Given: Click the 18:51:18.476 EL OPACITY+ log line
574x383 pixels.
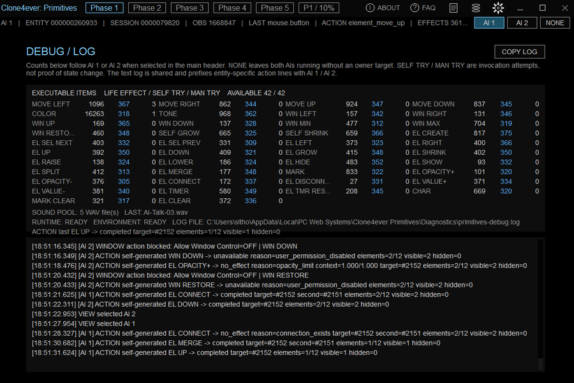Looking at the screenshot, I should click(x=279, y=266).
